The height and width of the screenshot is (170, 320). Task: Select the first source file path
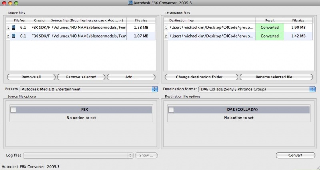pyautogui.click(x=88, y=27)
